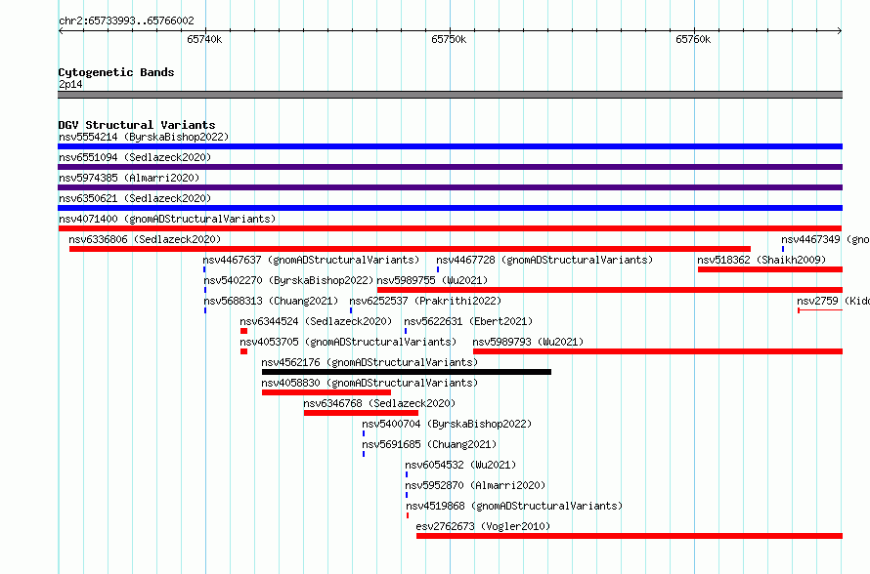Select the purple nsv5974385 variant bar

[450, 187]
